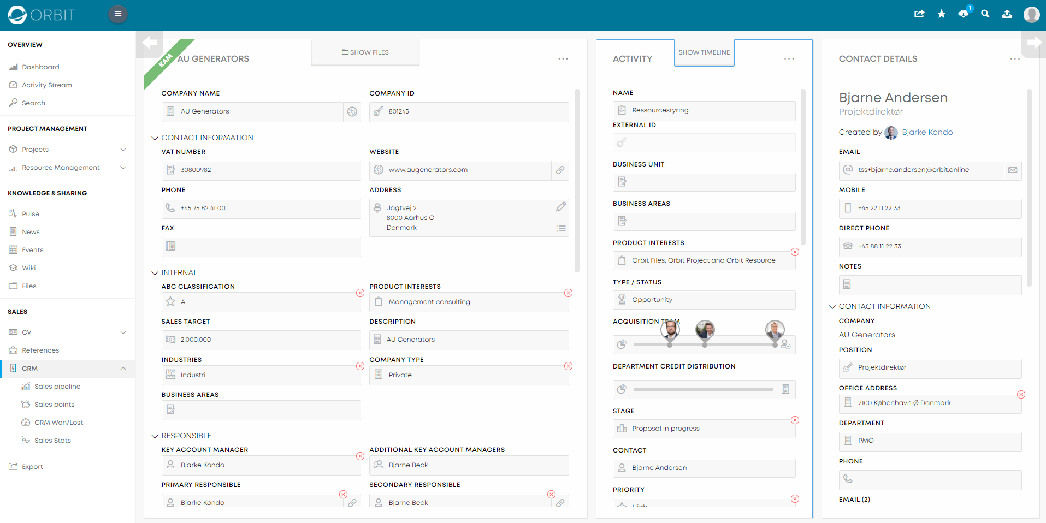Click the share icon in the top bar

[919, 14]
